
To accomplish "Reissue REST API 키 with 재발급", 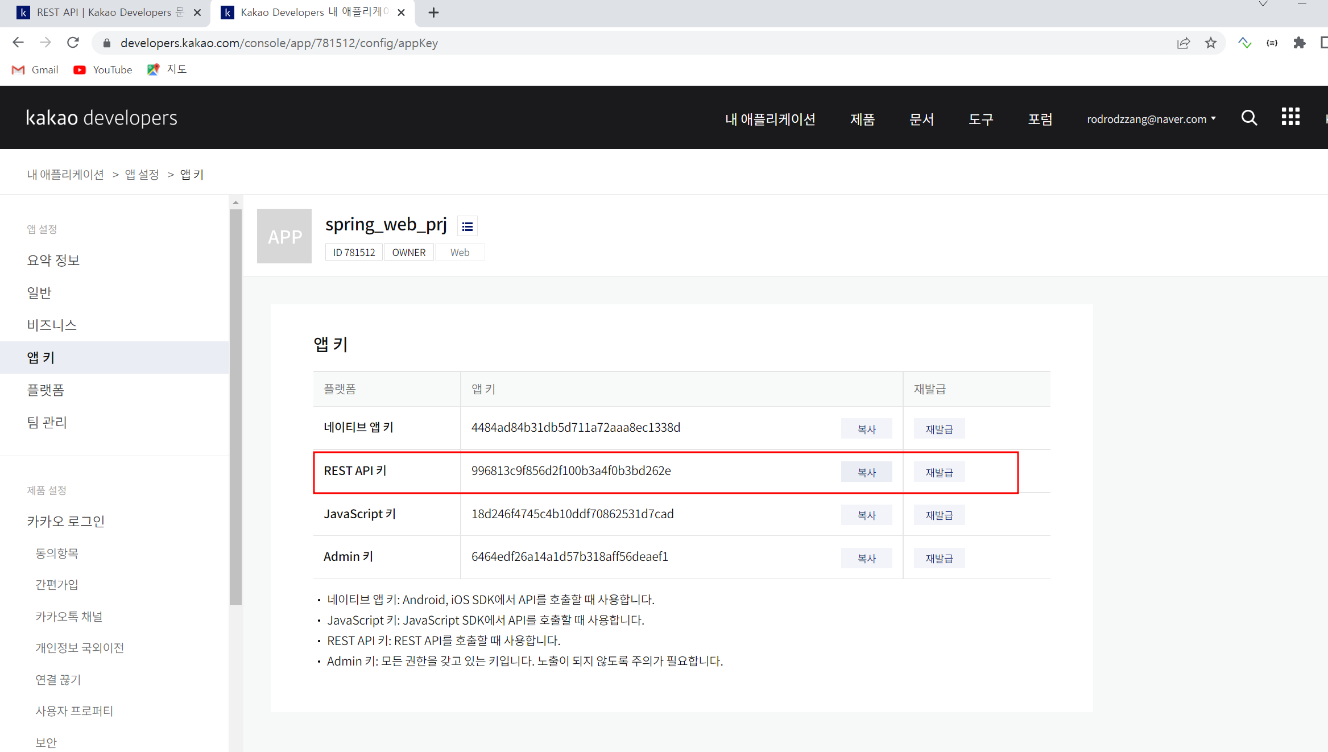I will click(x=939, y=472).
